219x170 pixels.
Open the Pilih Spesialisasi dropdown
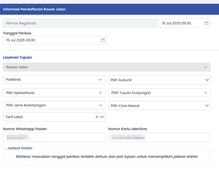54,93
